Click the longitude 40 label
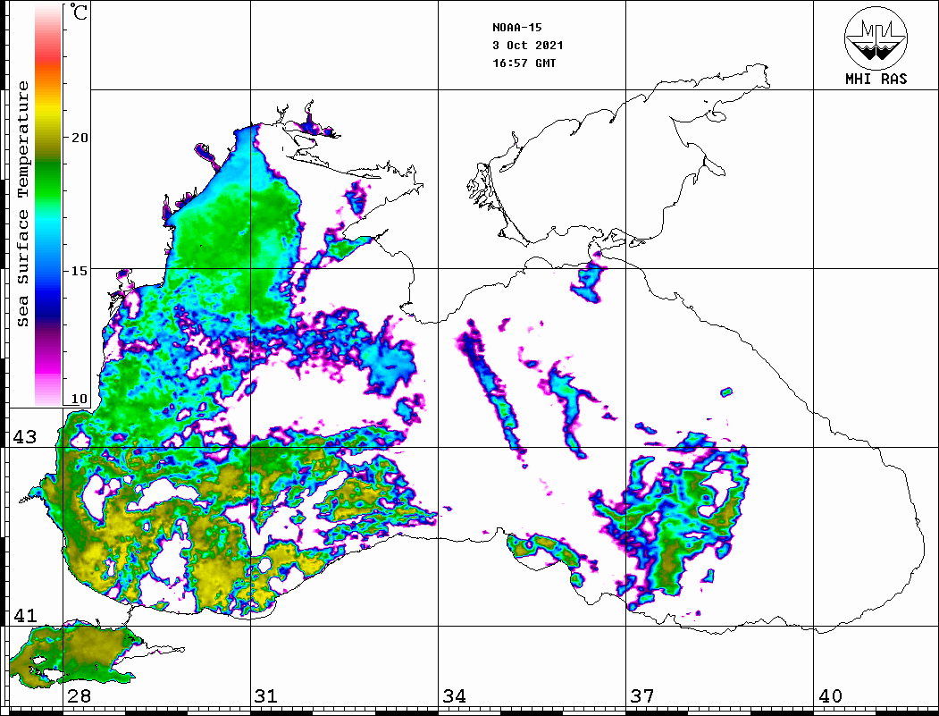The height and width of the screenshot is (716, 939). (x=830, y=696)
